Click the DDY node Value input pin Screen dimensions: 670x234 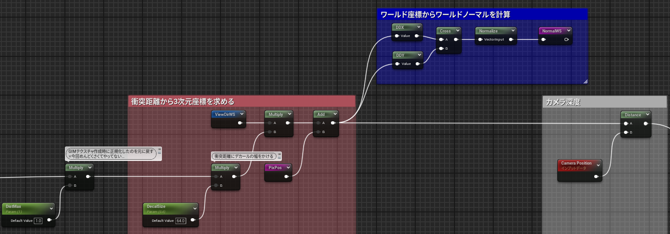point(397,64)
